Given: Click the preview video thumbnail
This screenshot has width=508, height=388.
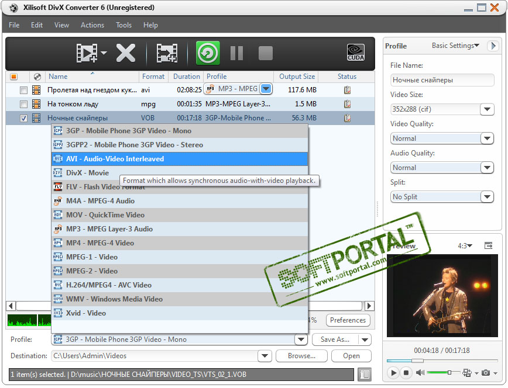Looking at the screenshot, I should click(442, 296).
